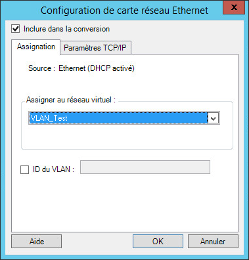Open help with the Aide button
The width and height of the screenshot is (249, 260).
pyautogui.click(x=37, y=242)
